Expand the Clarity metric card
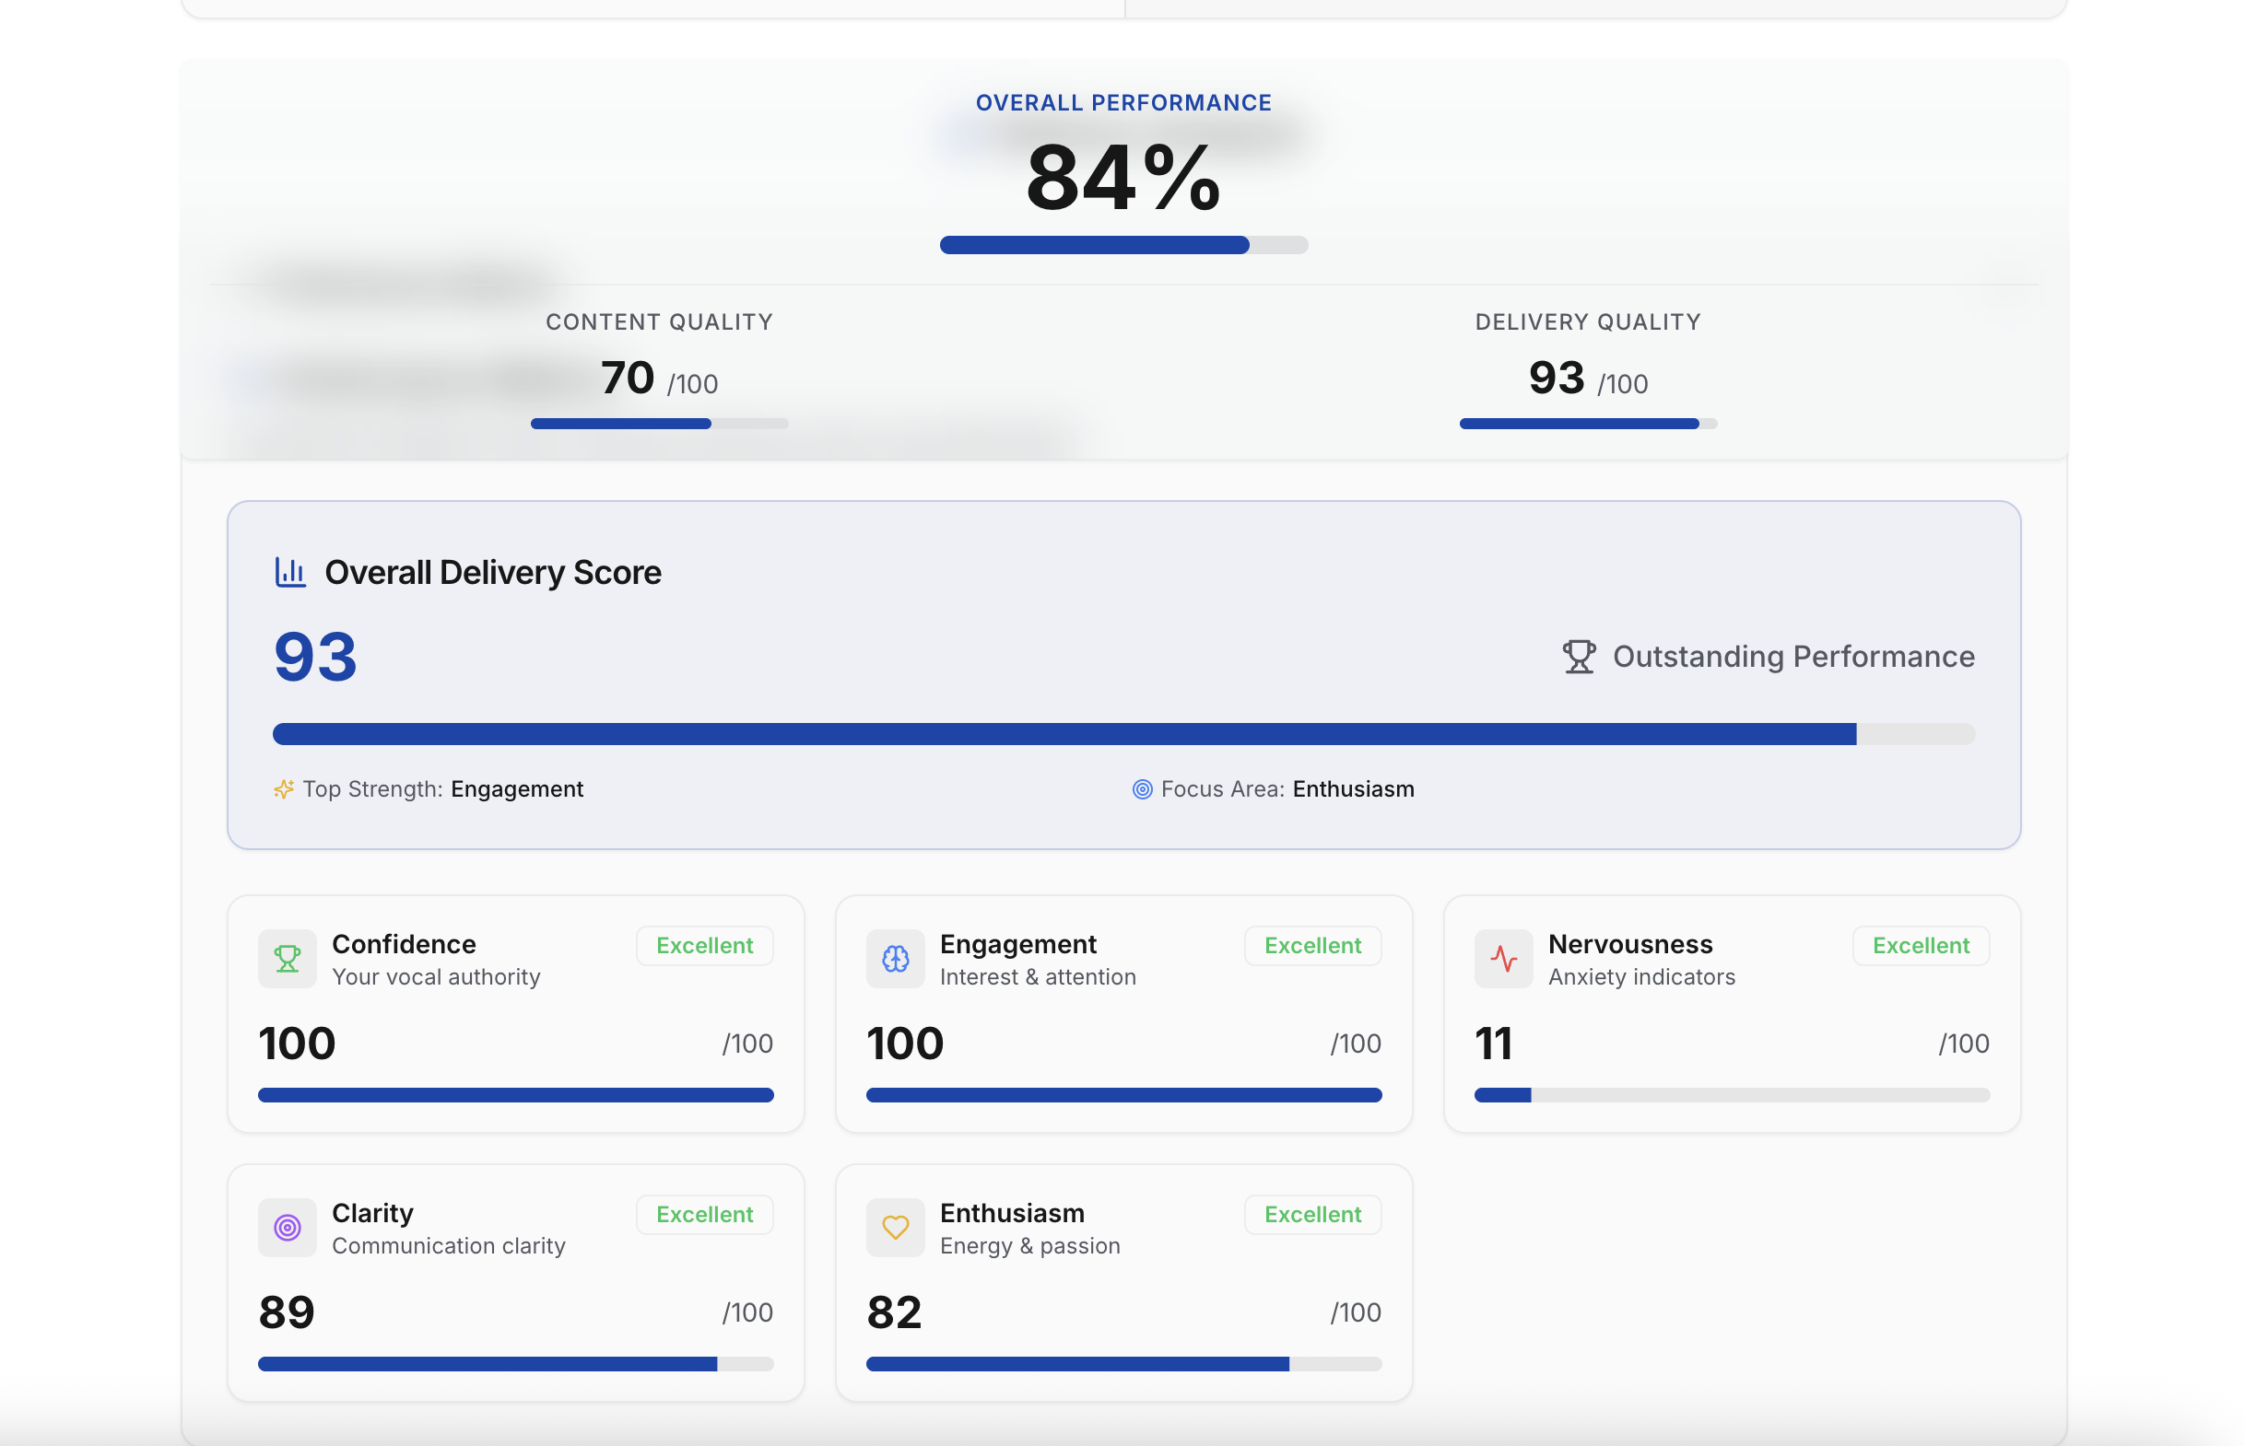The image size is (2245, 1446). click(x=515, y=1282)
